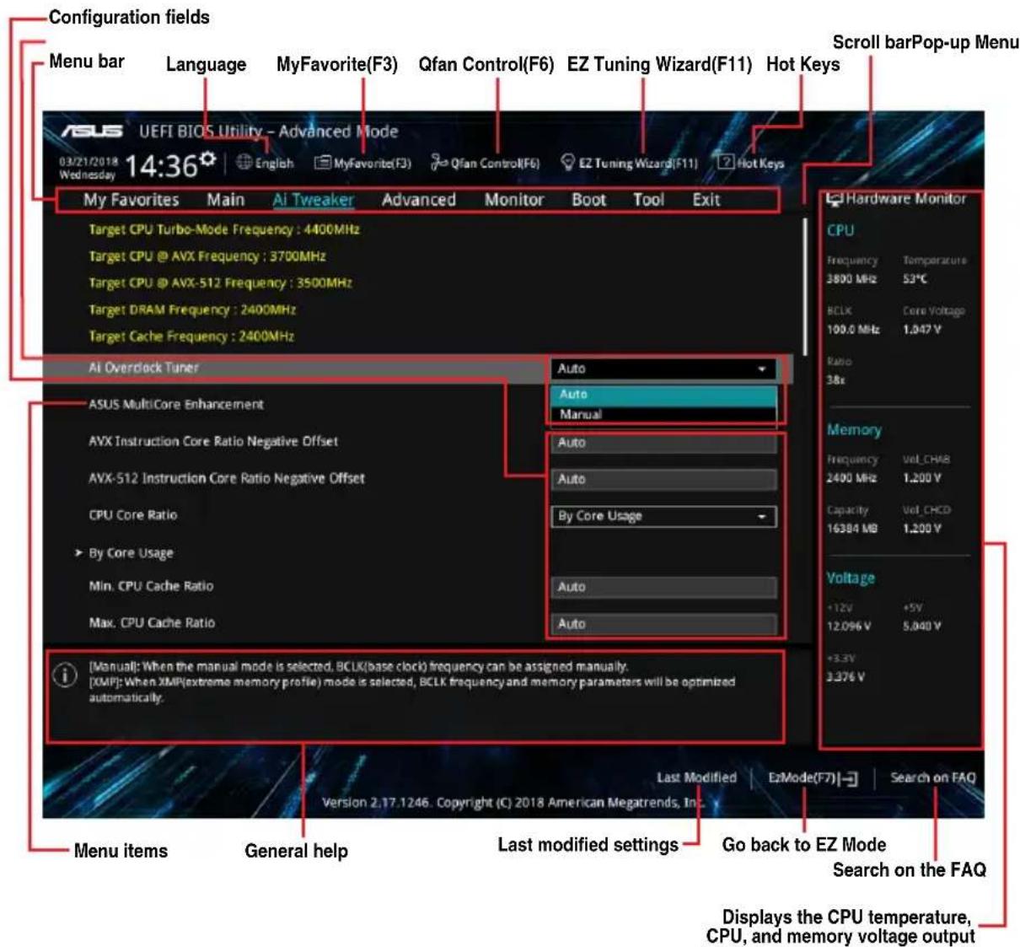This screenshot has height=947, width=1020.
Task: Click the Voltage heading in Hardware Monitor
Action: (851, 578)
